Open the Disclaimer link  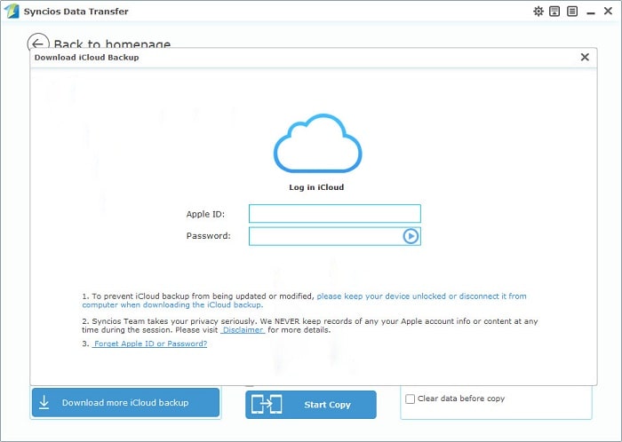tap(243, 330)
